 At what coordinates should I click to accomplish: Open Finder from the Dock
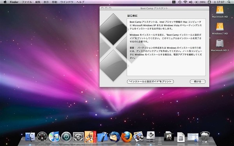(30, 137)
